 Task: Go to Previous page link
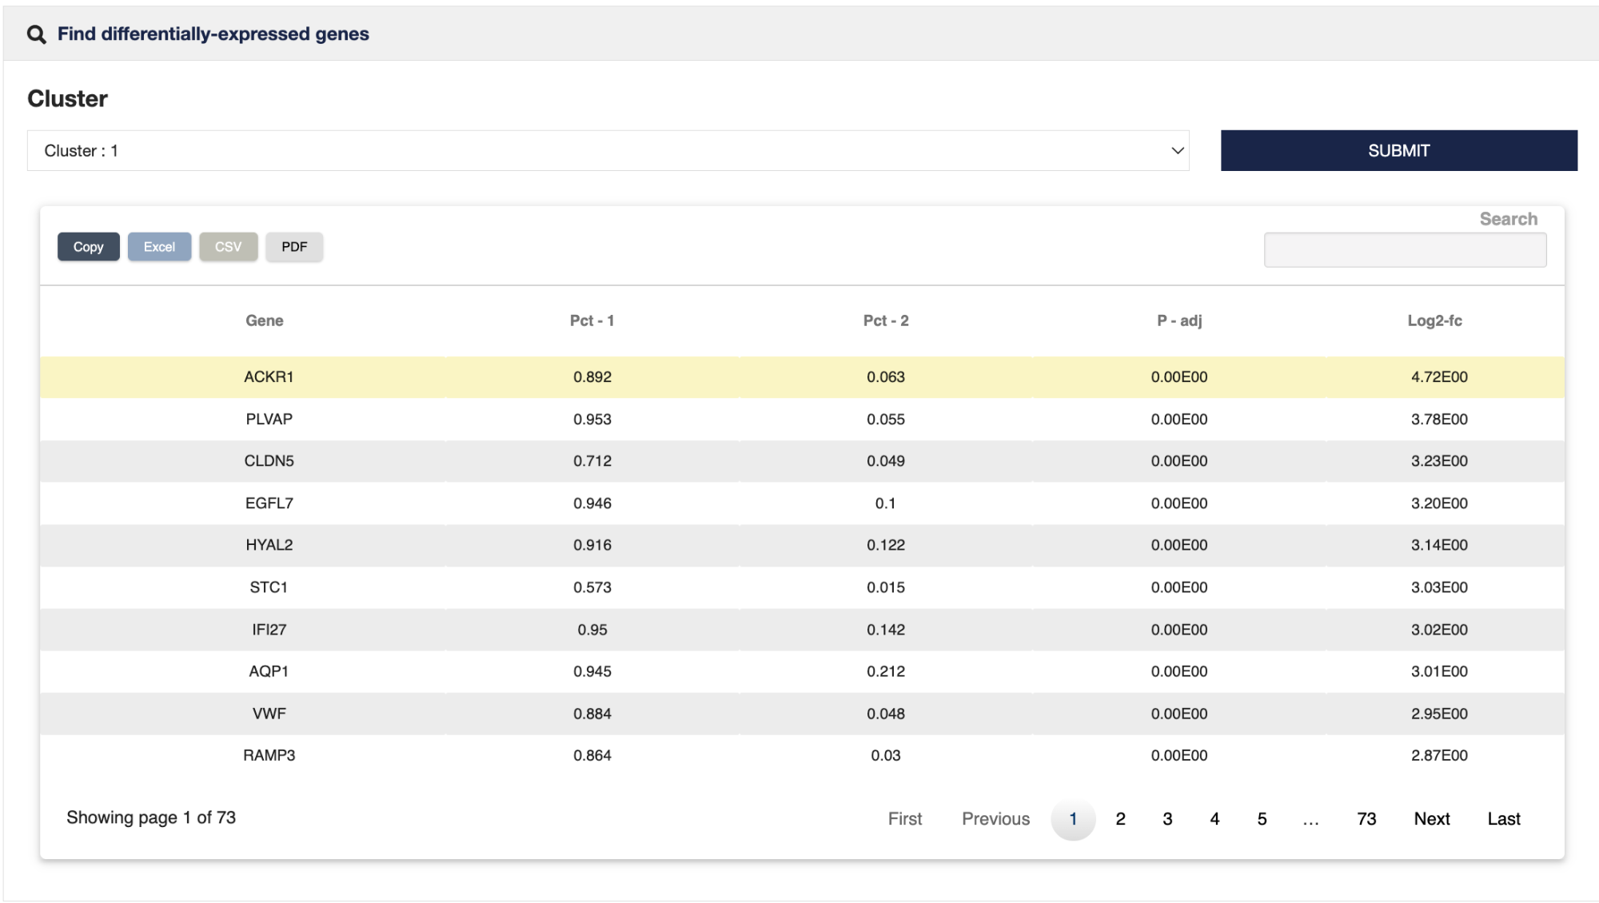(995, 819)
